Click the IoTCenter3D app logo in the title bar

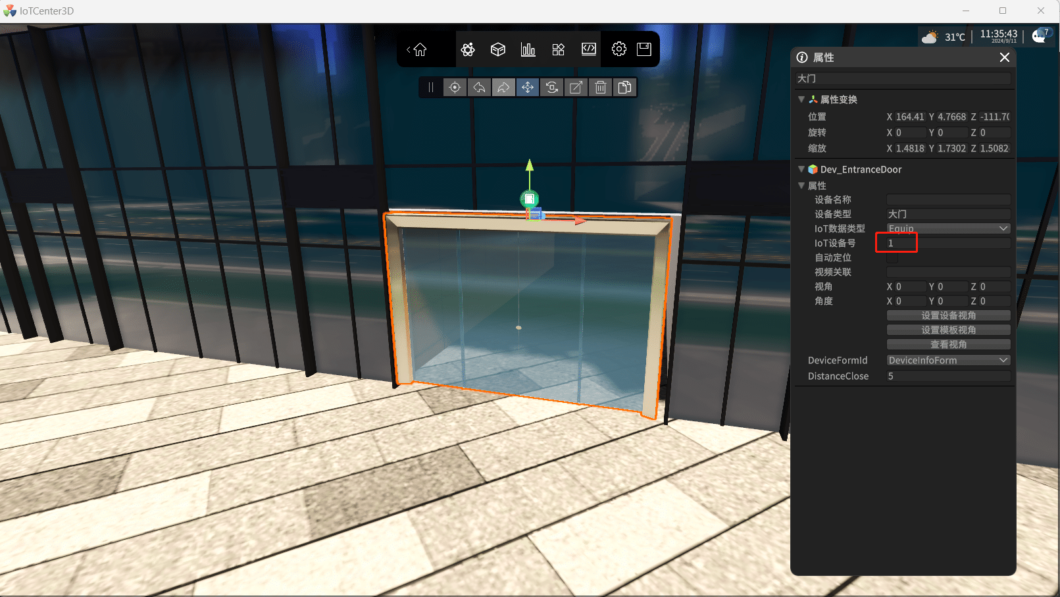pos(10,11)
